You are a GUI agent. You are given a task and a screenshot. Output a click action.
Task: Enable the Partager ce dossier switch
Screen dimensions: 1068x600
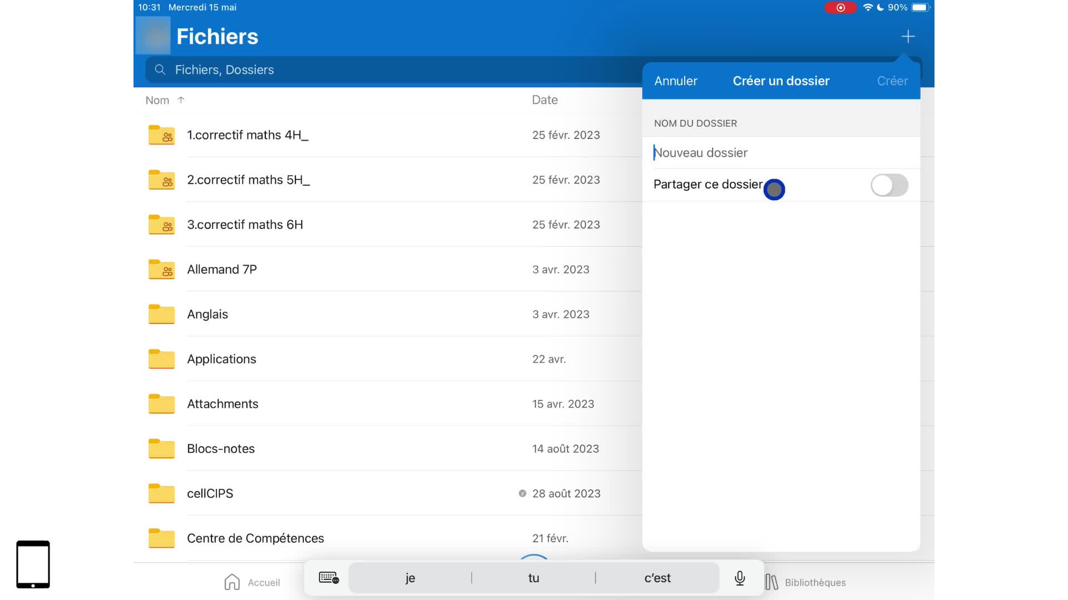tap(889, 185)
